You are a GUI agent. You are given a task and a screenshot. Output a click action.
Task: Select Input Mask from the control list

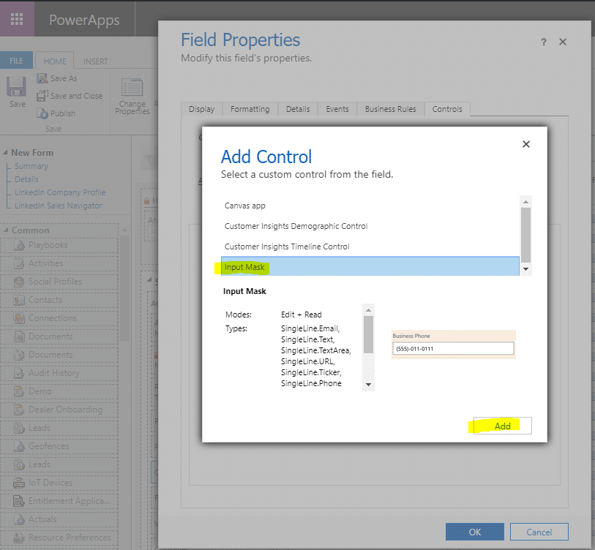coord(245,267)
